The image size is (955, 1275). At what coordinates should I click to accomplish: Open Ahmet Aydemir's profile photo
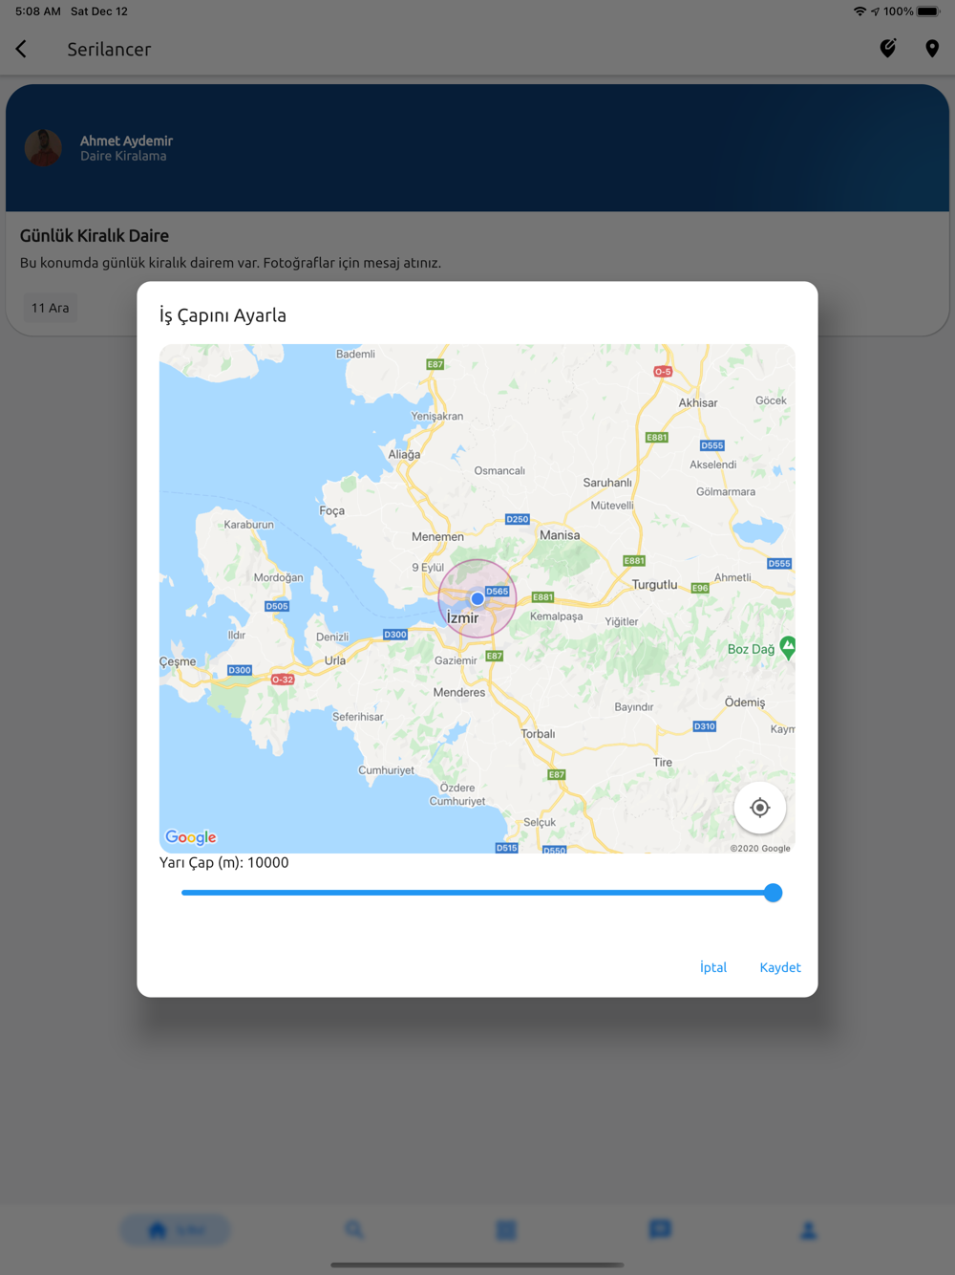tap(43, 148)
